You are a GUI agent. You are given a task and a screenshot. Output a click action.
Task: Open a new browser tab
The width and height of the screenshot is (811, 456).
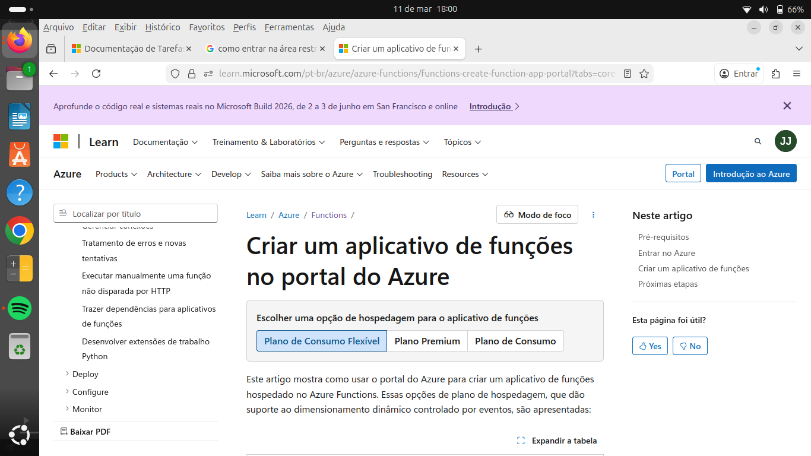(x=478, y=49)
